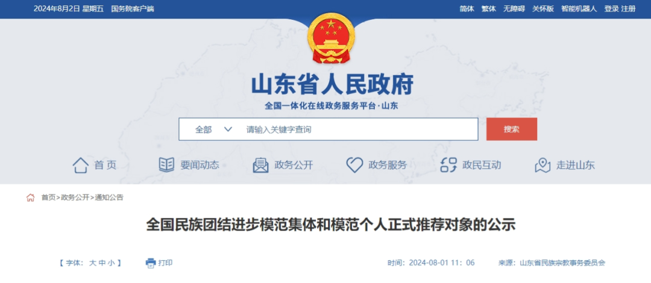Open 登录 login link
The width and height of the screenshot is (651, 283).
pos(612,8)
